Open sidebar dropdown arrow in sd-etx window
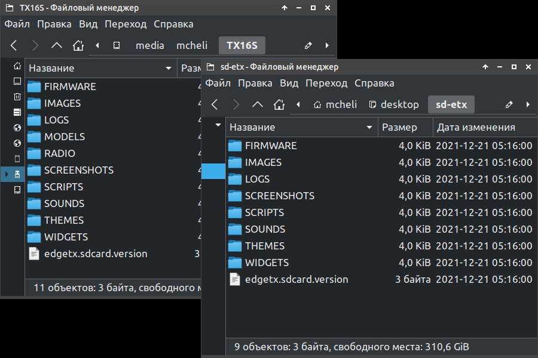The width and height of the screenshot is (538, 358). [218, 125]
